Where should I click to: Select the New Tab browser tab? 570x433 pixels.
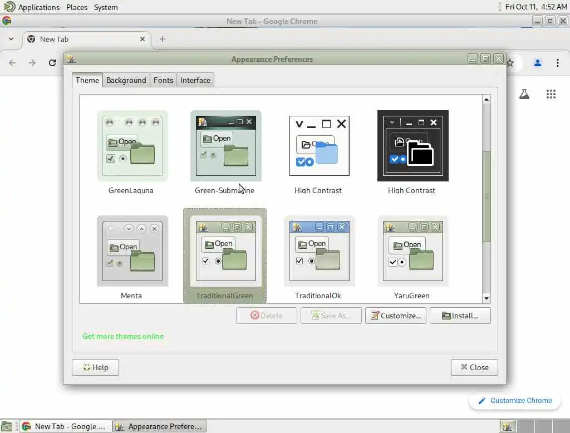(86, 40)
